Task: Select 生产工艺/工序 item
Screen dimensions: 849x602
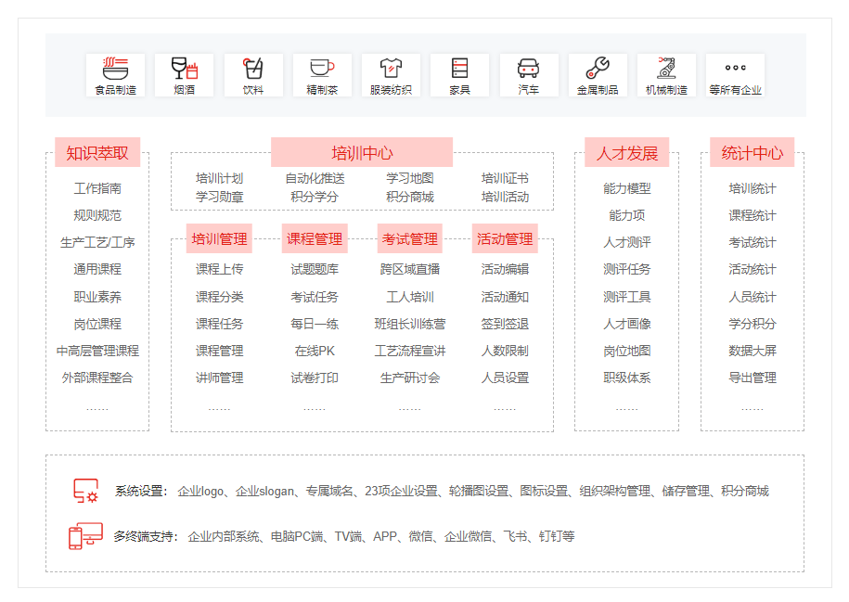Action: point(97,242)
